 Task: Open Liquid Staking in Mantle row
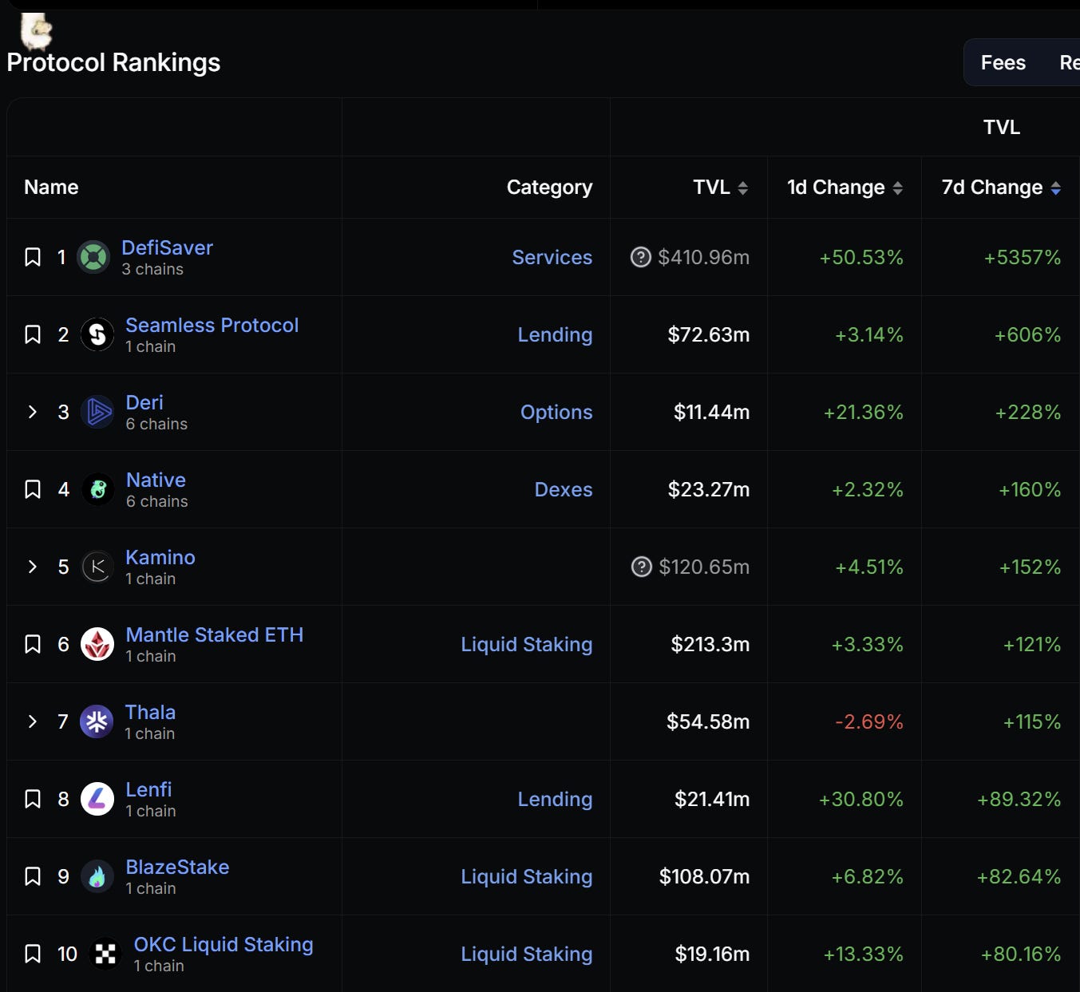[x=527, y=644]
